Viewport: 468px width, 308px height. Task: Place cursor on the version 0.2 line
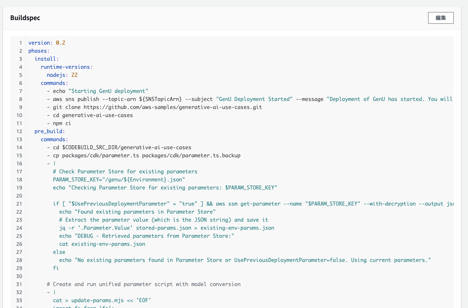[x=47, y=43]
